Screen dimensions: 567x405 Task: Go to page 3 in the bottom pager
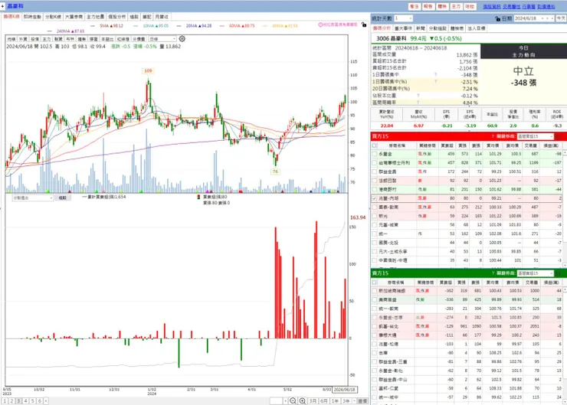pos(18,401)
